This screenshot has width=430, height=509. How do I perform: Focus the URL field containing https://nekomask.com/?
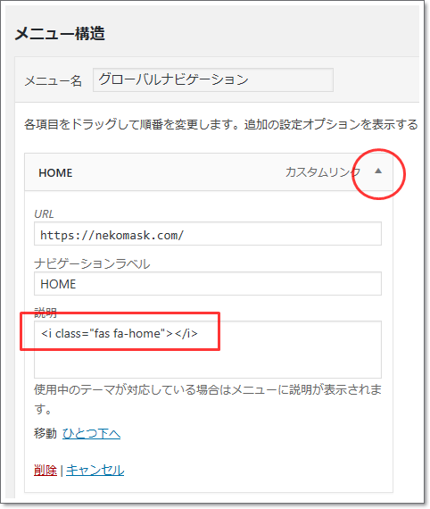click(208, 234)
